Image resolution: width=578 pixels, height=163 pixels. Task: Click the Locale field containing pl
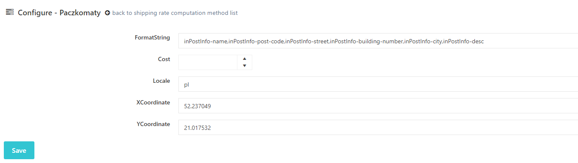coord(378,84)
